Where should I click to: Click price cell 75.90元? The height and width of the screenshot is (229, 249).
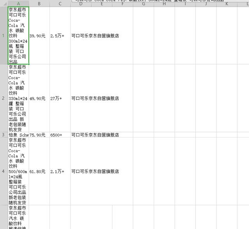(x=39, y=135)
